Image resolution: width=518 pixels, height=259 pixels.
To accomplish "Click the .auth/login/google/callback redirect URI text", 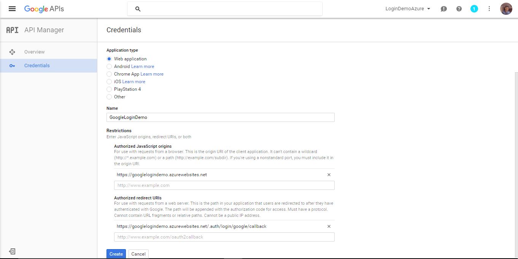I will [x=192, y=226].
